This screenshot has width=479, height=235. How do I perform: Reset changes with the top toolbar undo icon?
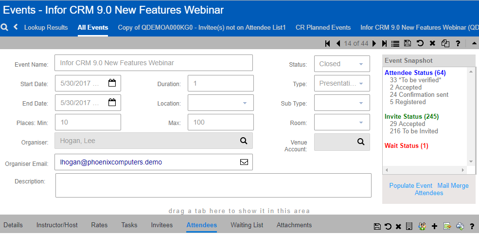pyautogui.click(x=420, y=43)
